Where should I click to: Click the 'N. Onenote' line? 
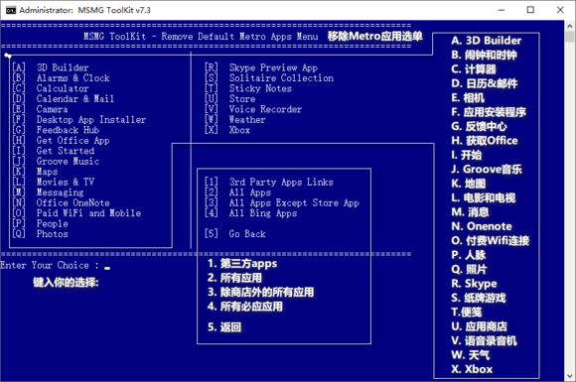pos(482,226)
